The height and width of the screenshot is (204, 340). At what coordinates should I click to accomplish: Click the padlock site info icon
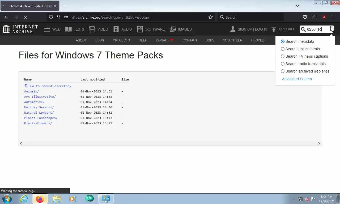coord(58,17)
